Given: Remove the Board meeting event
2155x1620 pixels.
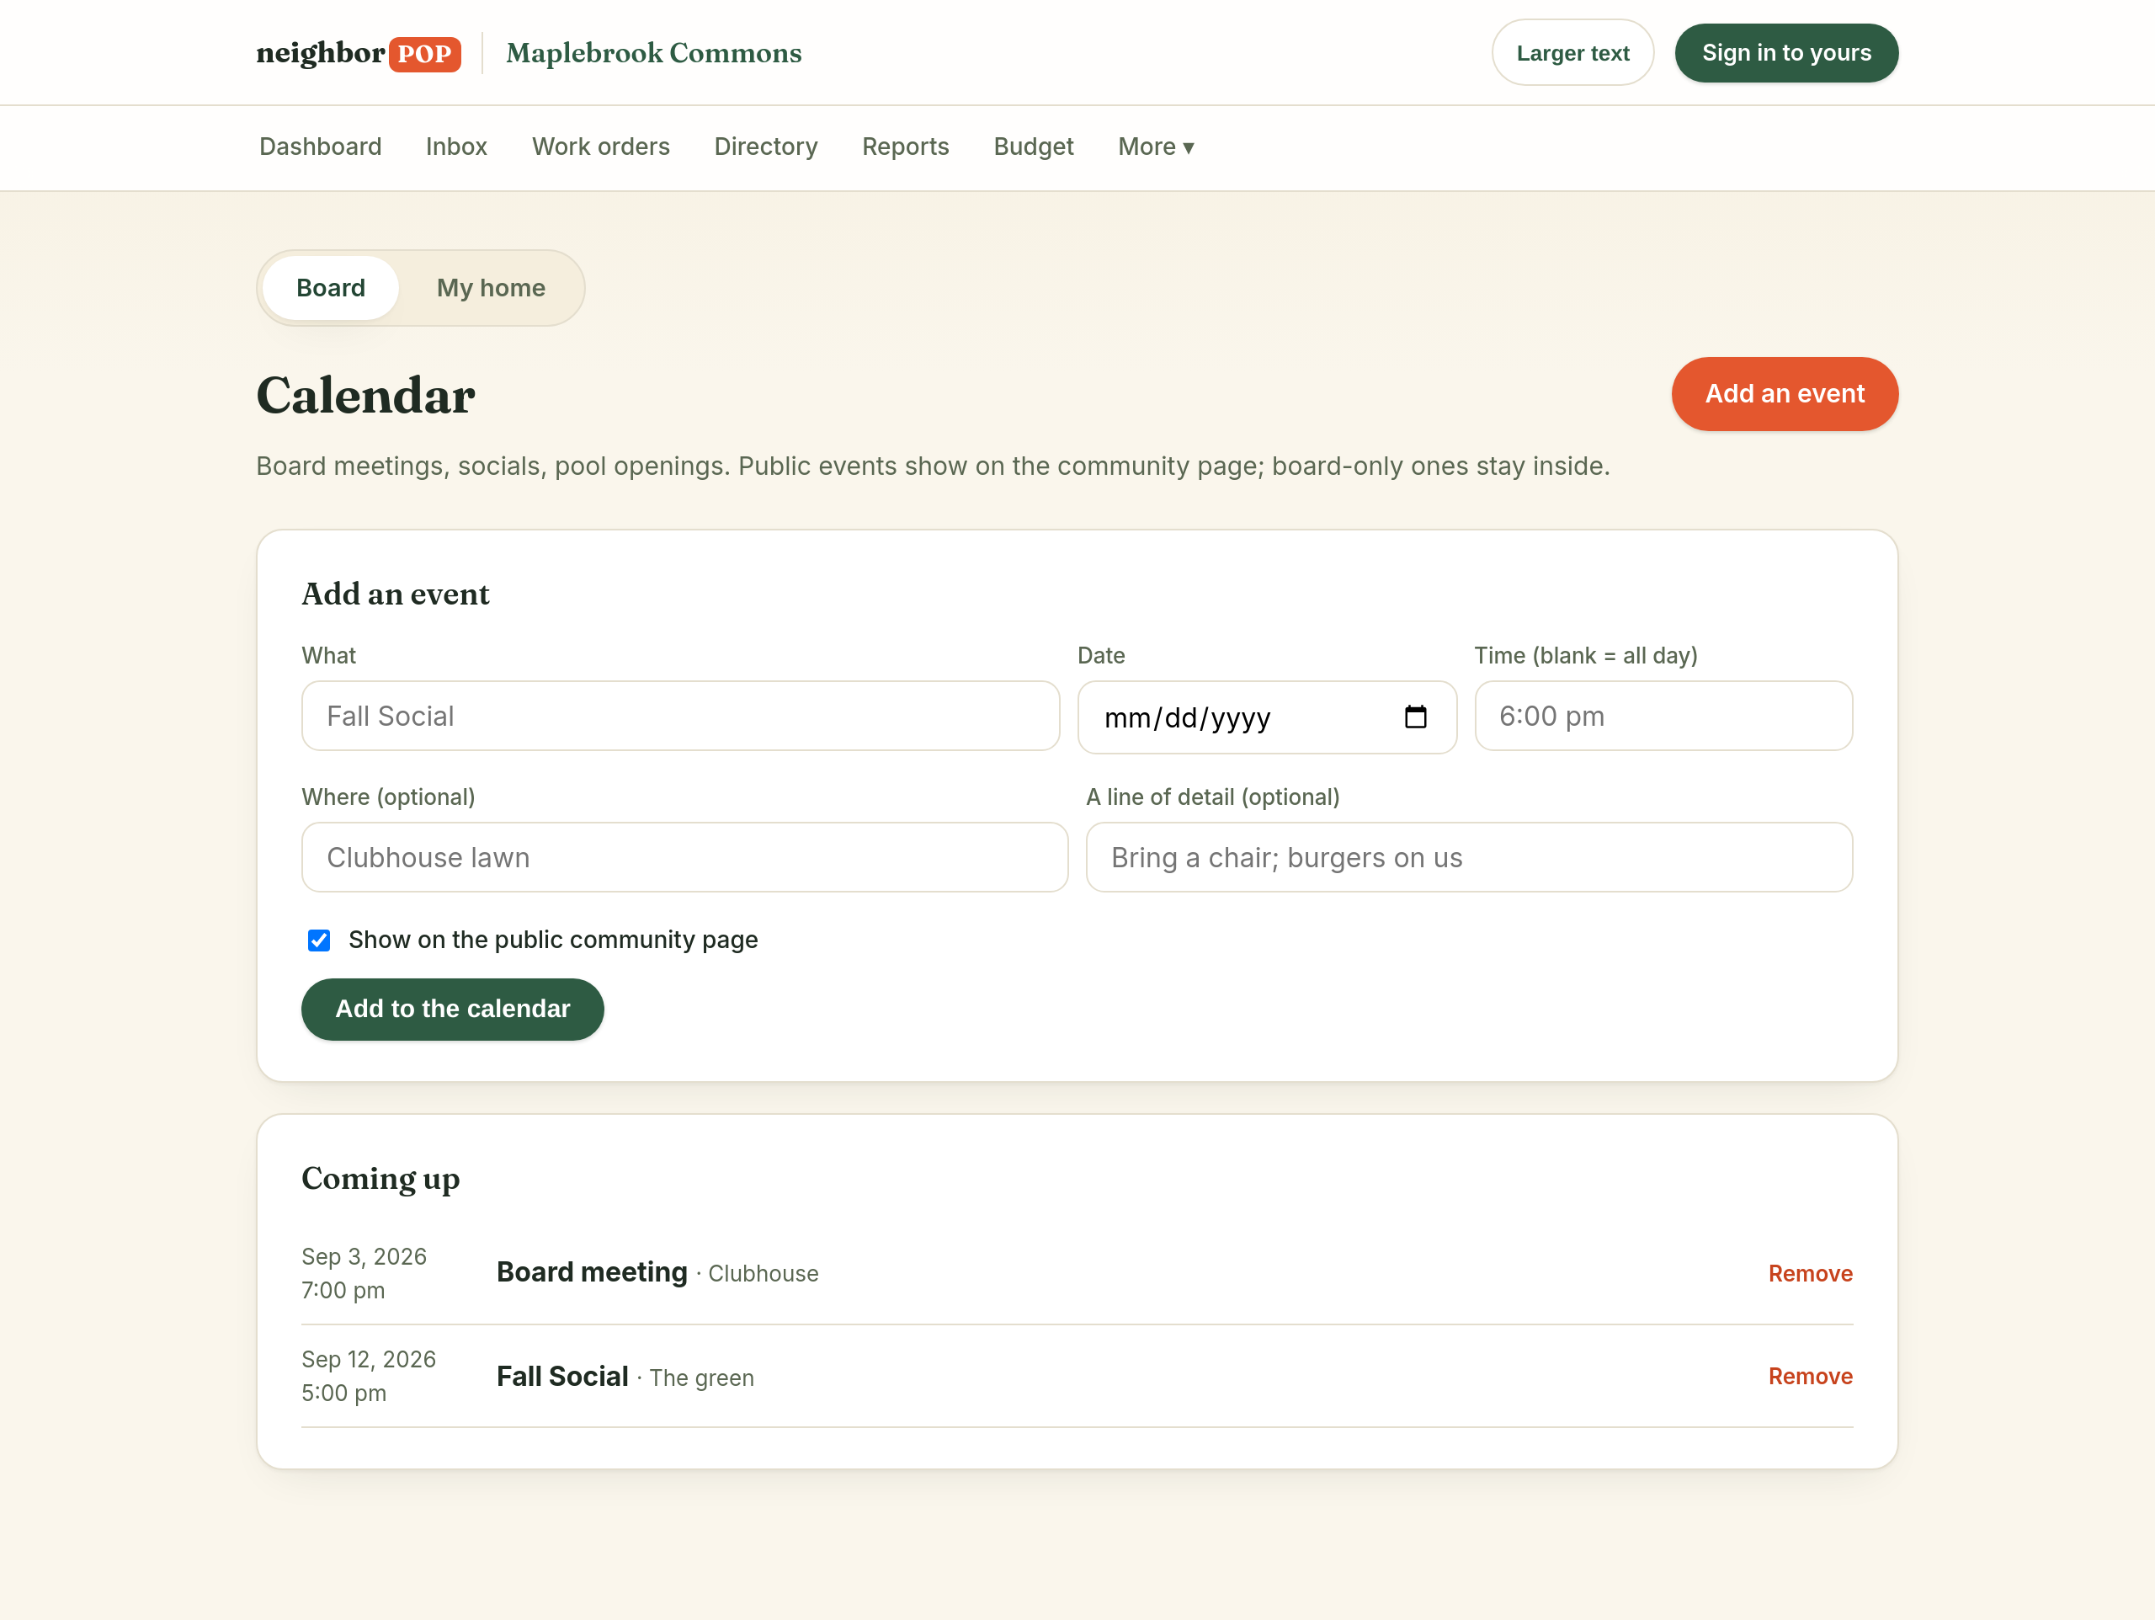Looking at the screenshot, I should tap(1810, 1273).
